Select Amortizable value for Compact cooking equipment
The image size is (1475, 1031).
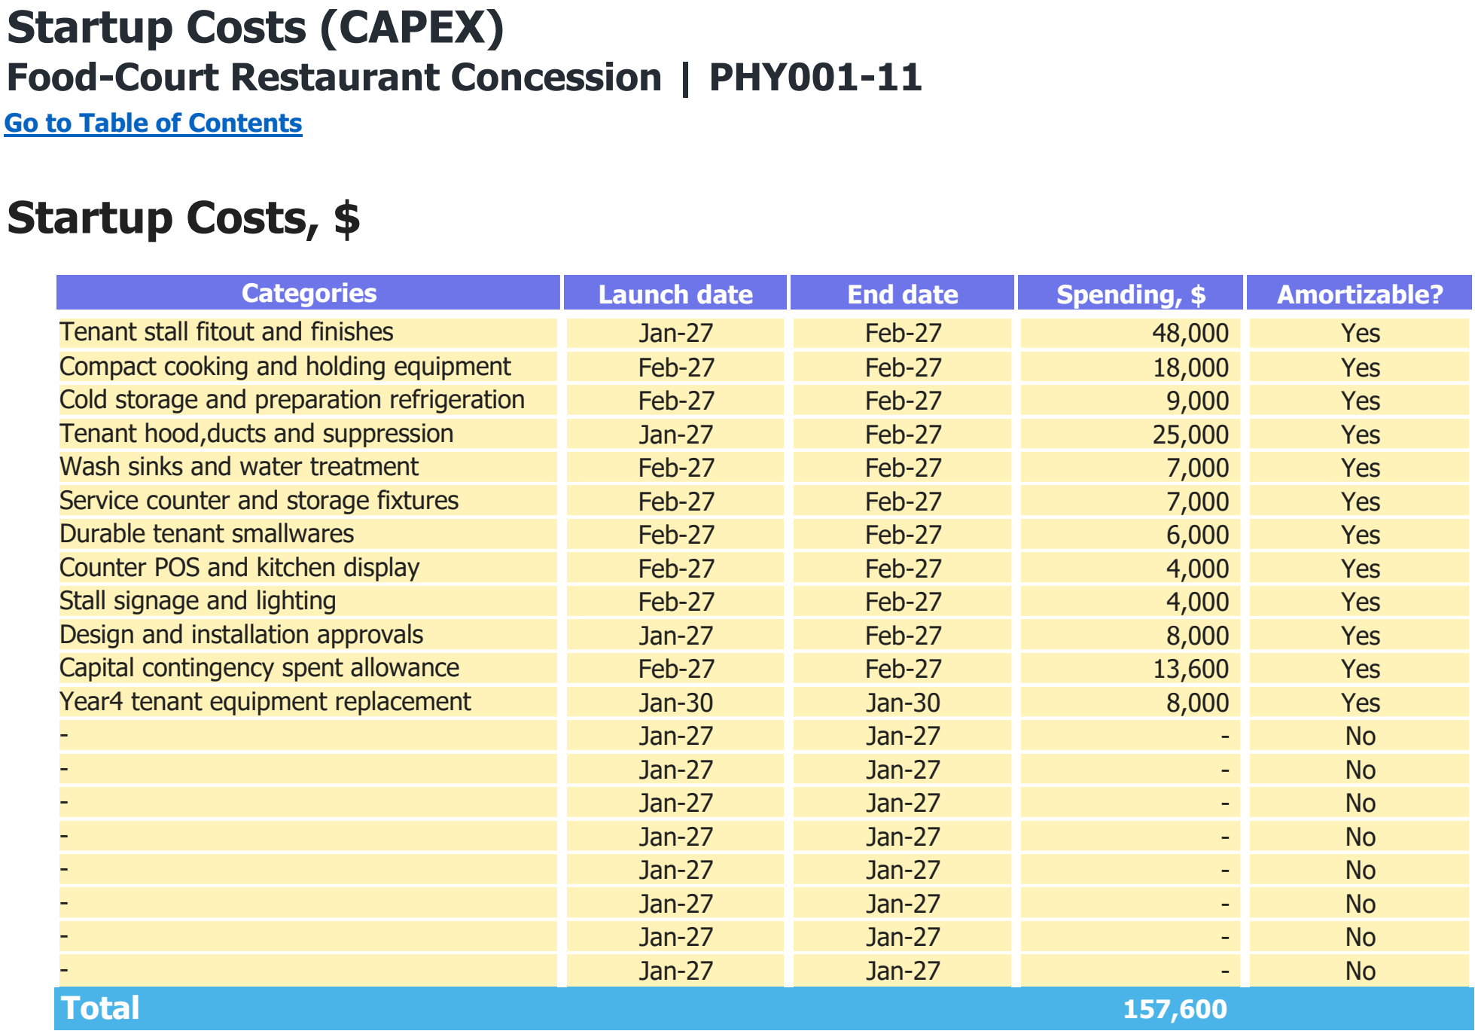[1359, 368]
